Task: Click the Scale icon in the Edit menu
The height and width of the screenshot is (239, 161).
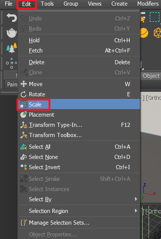Action: [24, 105]
